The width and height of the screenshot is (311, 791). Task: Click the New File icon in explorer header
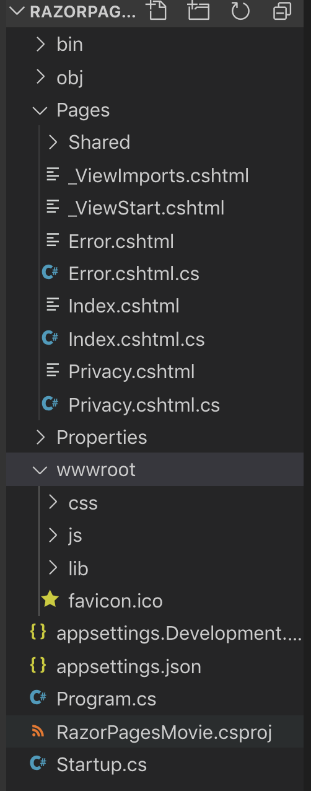tap(157, 11)
